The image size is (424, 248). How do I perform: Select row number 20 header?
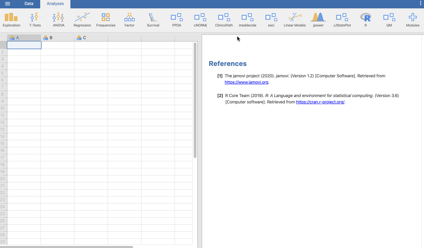pos(3,178)
